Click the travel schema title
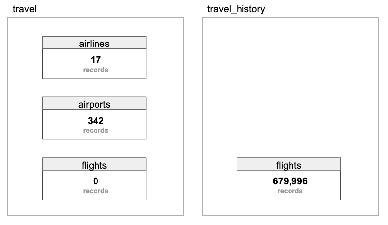 (x=24, y=9)
